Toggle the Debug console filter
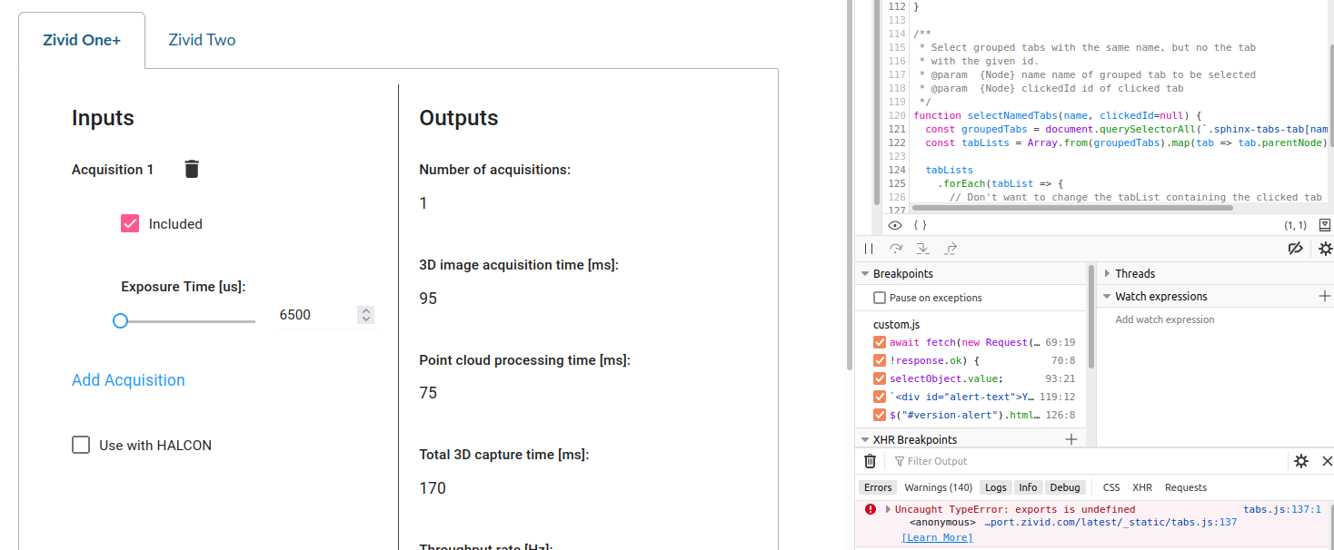The image size is (1334, 550). click(1065, 487)
